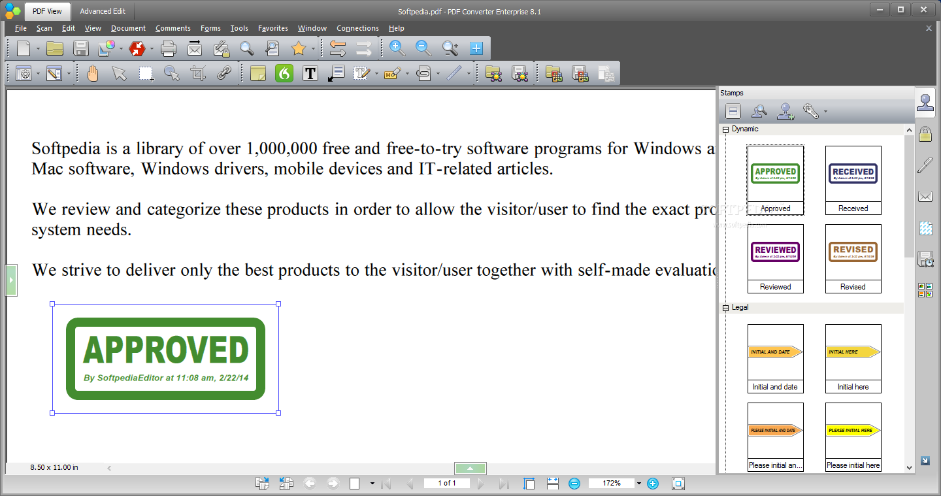Add a yellow Sticky Note comment
The height and width of the screenshot is (496, 941).
257,73
